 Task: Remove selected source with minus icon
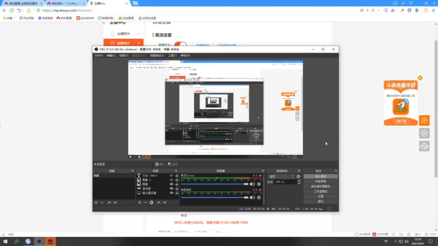[x=146, y=202]
